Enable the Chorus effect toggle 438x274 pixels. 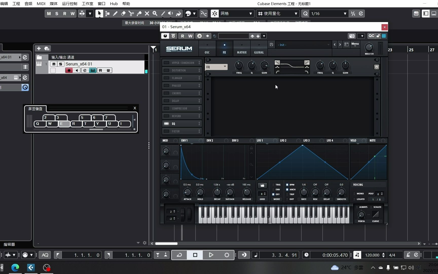(x=167, y=93)
